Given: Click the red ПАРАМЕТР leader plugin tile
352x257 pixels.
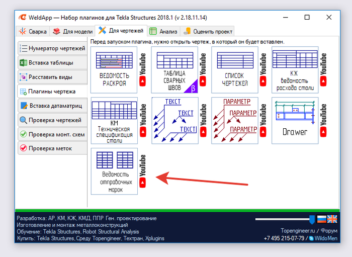Looking at the screenshot, I should 235,121.
